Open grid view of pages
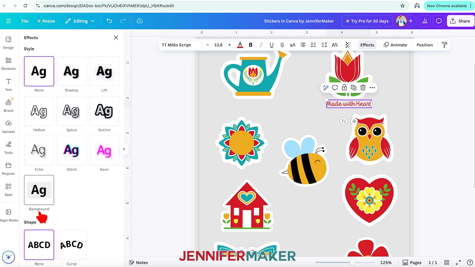The image size is (475, 267). [446, 262]
